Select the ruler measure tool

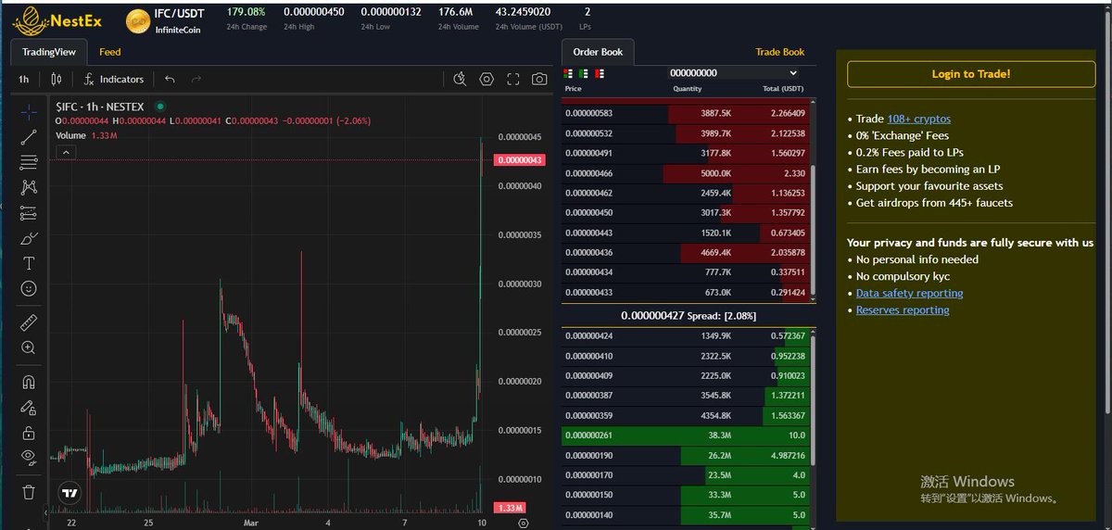(29, 322)
